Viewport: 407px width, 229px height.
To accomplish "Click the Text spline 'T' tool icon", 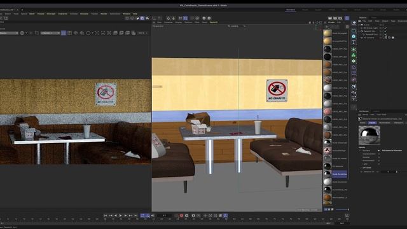I will click(354, 43).
